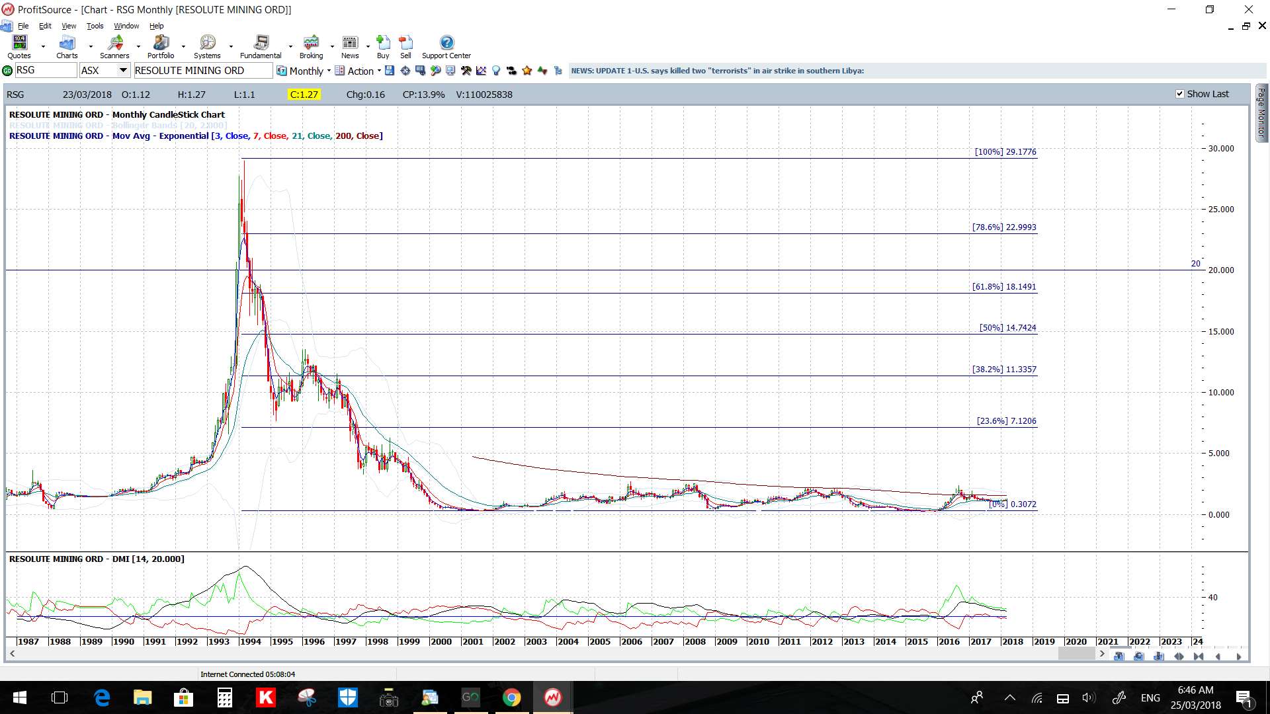Viewport: 1270px width, 714px height.
Task: Click the orange star favorites icon
Action: tap(527, 71)
